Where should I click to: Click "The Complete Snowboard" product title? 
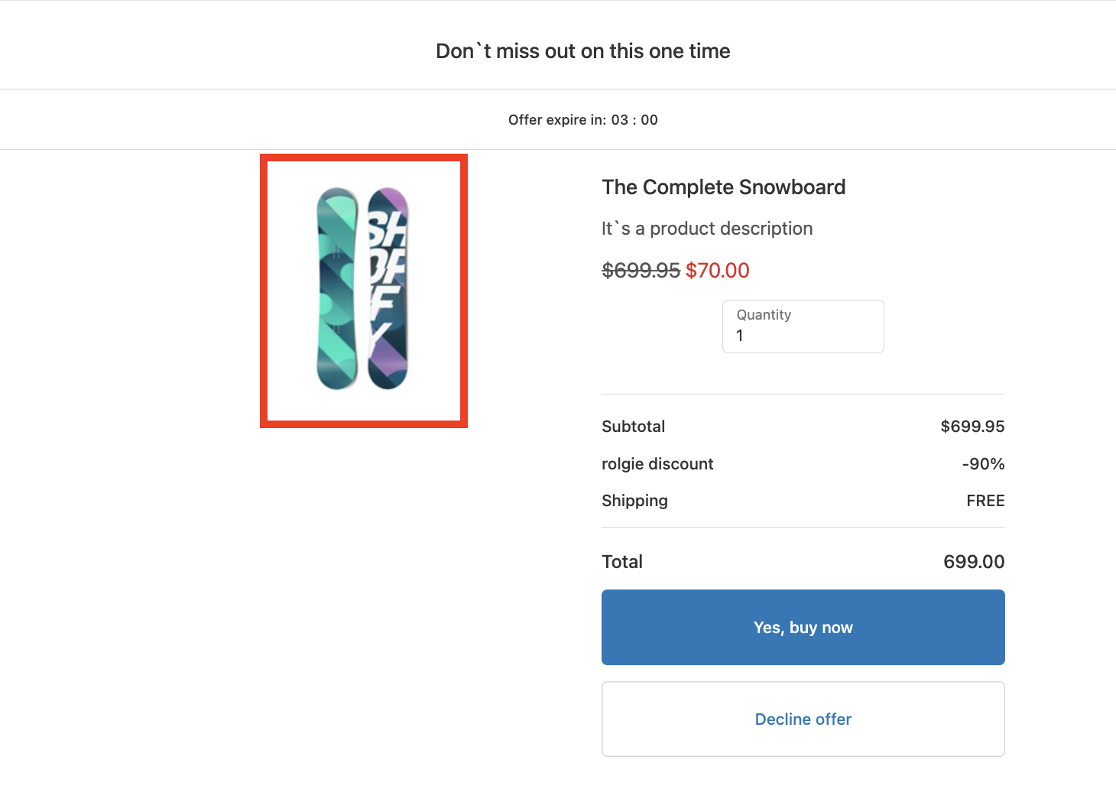[723, 187]
